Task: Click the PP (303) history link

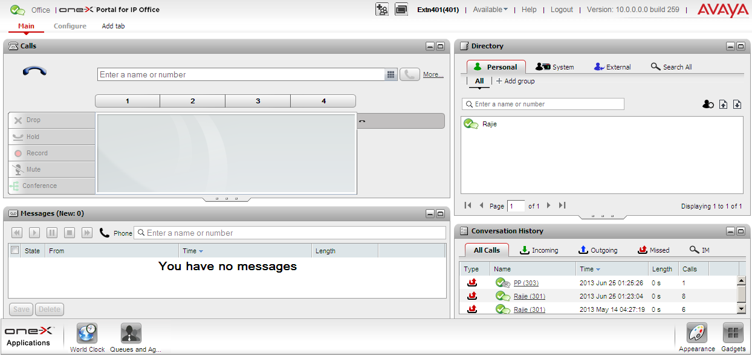Action: pyautogui.click(x=526, y=283)
